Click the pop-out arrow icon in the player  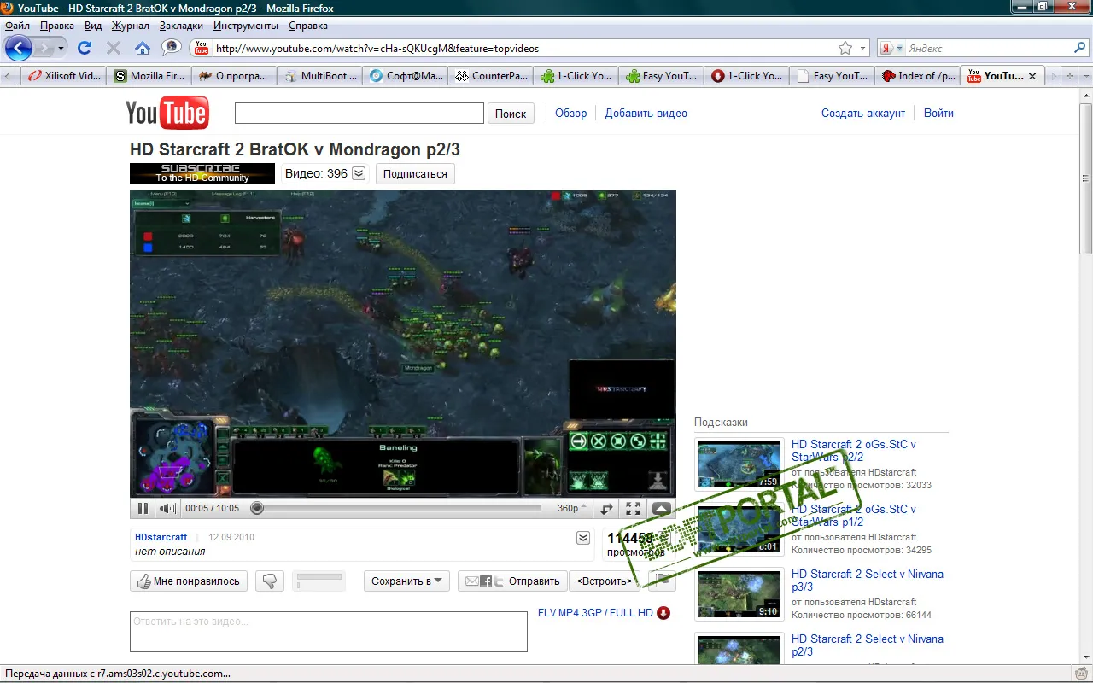(x=607, y=508)
